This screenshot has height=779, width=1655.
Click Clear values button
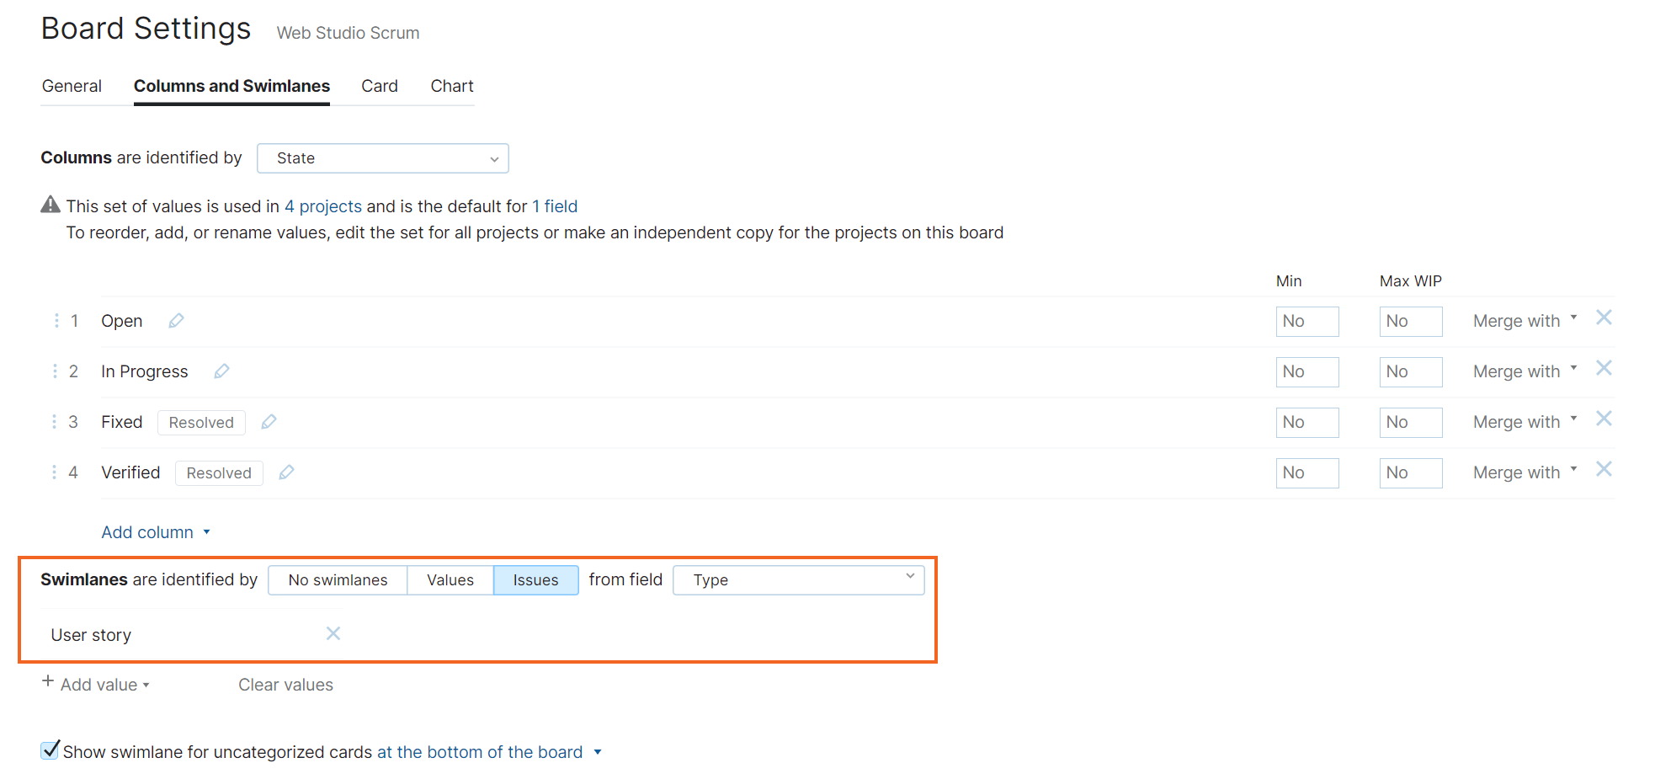285,685
